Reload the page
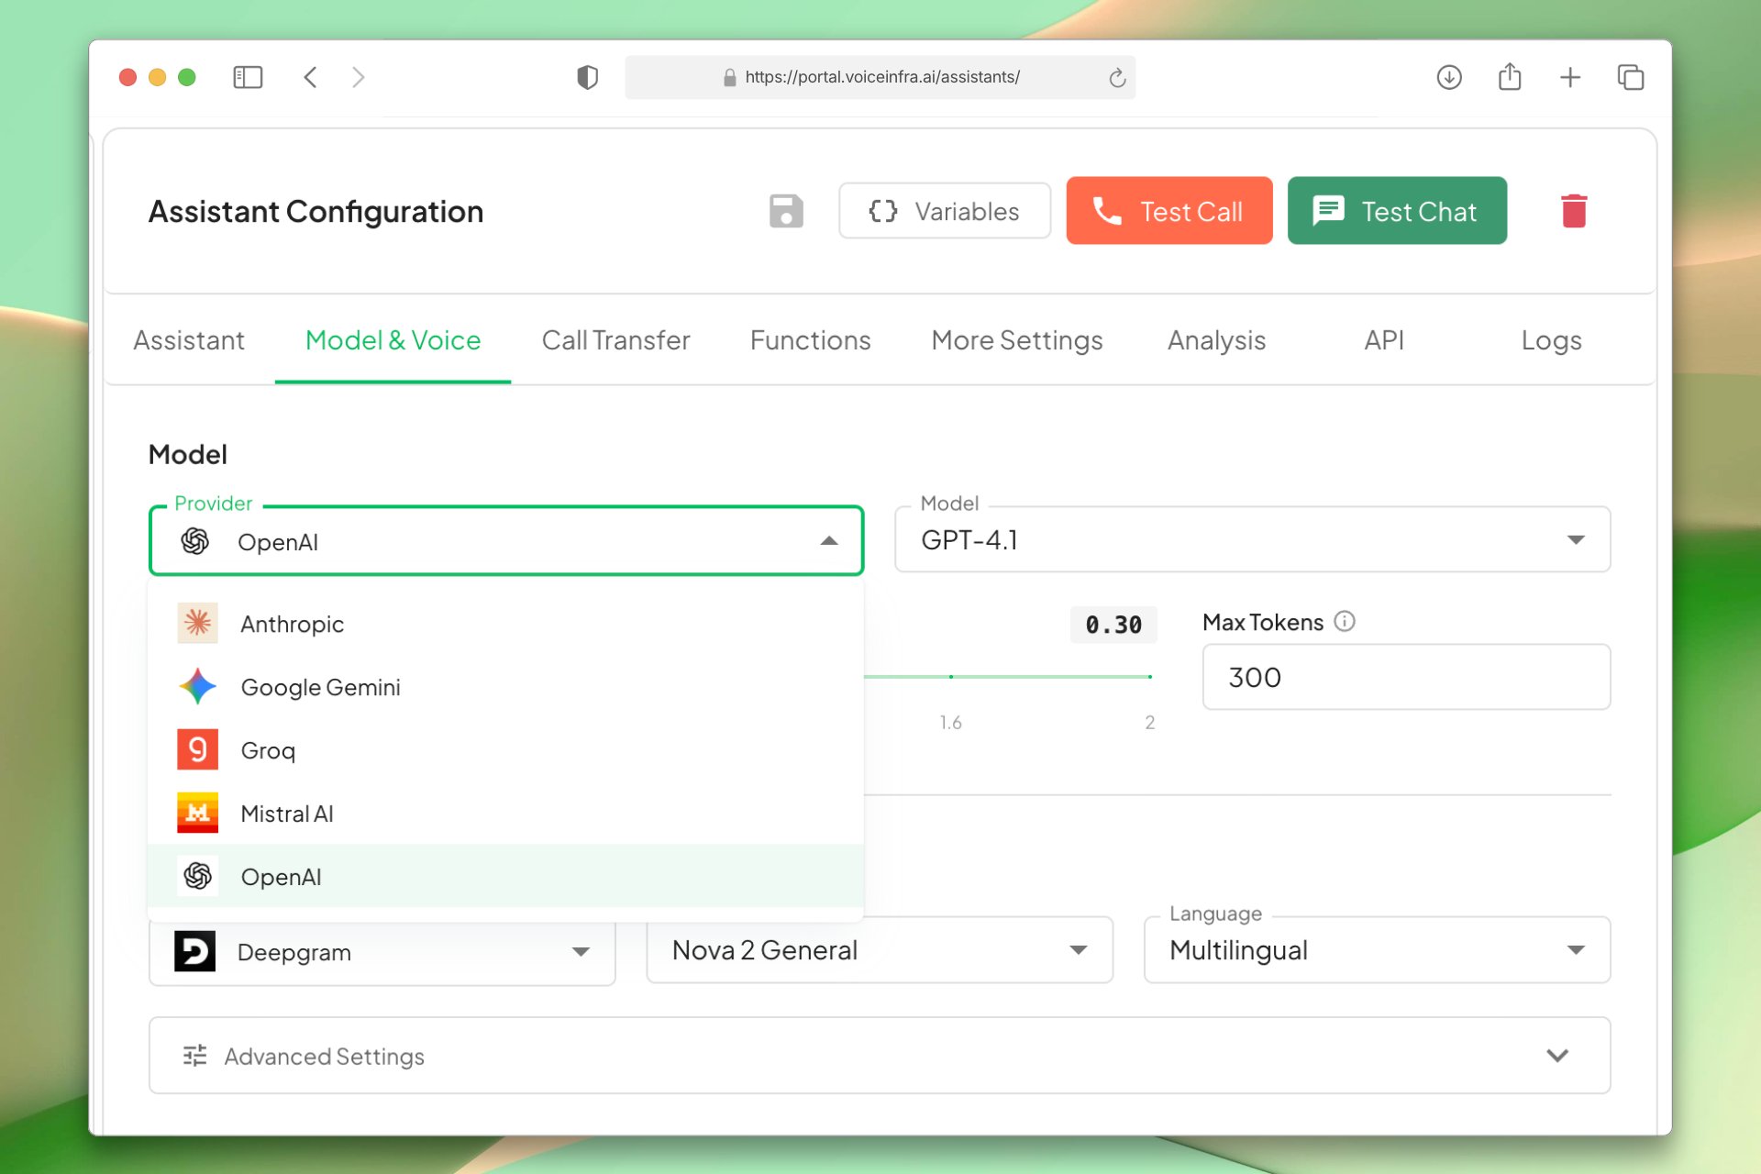 coord(1117,78)
